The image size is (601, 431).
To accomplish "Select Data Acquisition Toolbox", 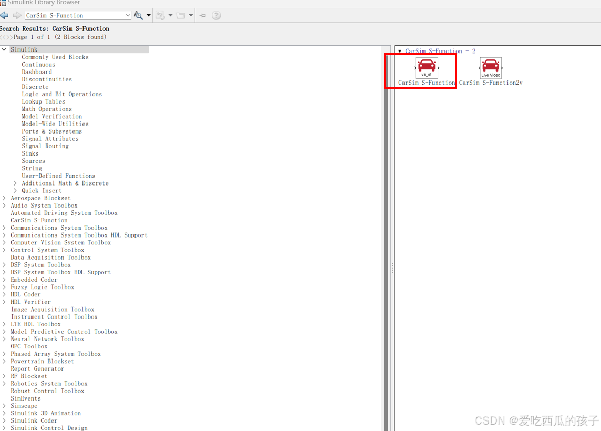I will coord(50,258).
